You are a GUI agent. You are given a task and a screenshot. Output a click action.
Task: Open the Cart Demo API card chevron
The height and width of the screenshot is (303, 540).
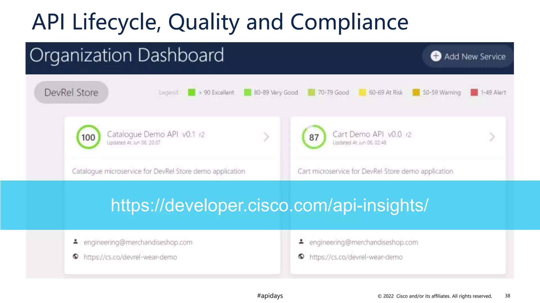[492, 137]
